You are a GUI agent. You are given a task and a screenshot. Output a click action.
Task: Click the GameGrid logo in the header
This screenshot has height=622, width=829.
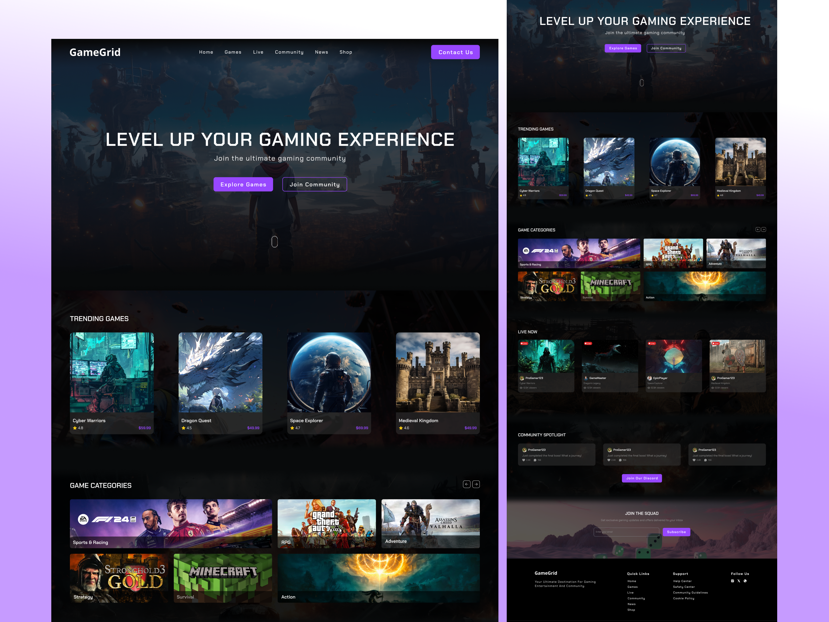point(95,52)
